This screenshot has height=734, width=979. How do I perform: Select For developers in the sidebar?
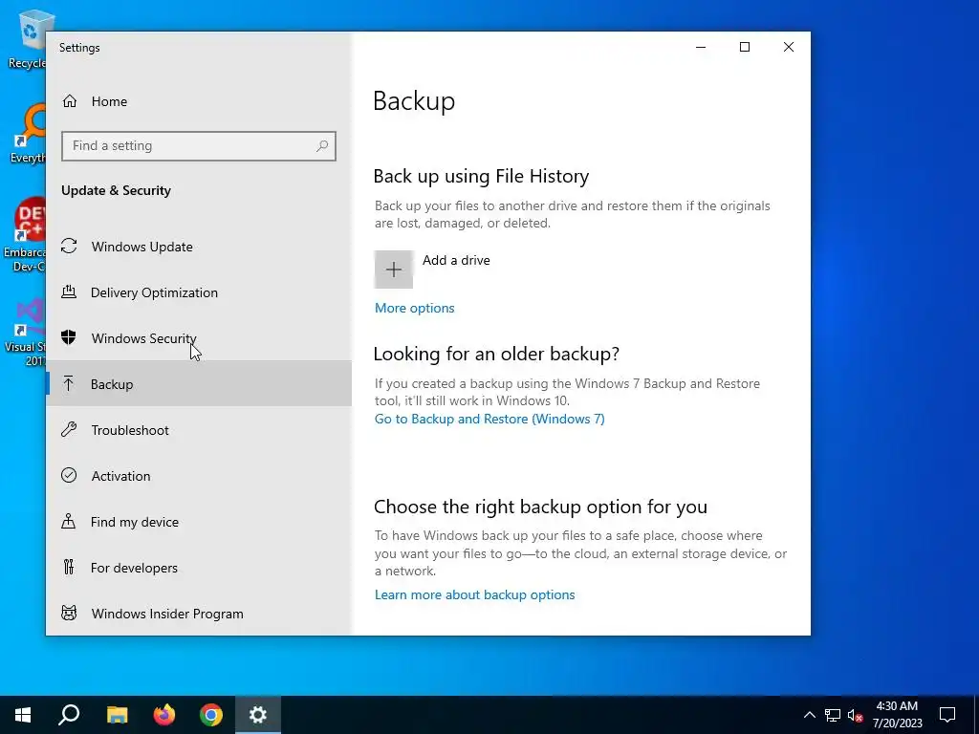coord(199,568)
